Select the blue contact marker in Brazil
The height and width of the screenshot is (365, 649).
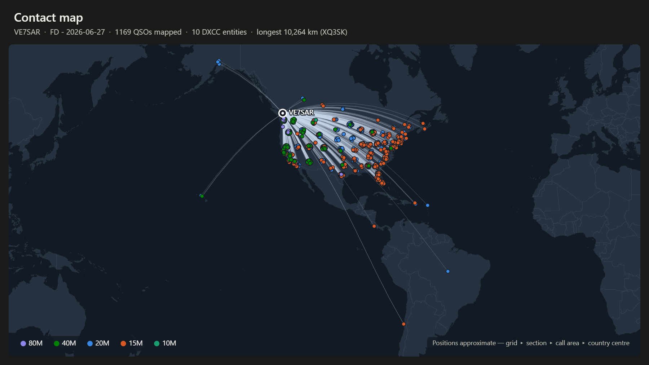tap(448, 271)
